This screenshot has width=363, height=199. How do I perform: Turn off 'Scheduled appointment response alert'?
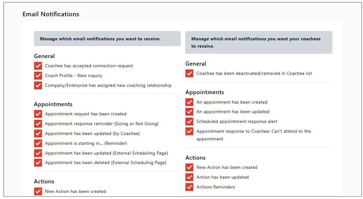189,122
